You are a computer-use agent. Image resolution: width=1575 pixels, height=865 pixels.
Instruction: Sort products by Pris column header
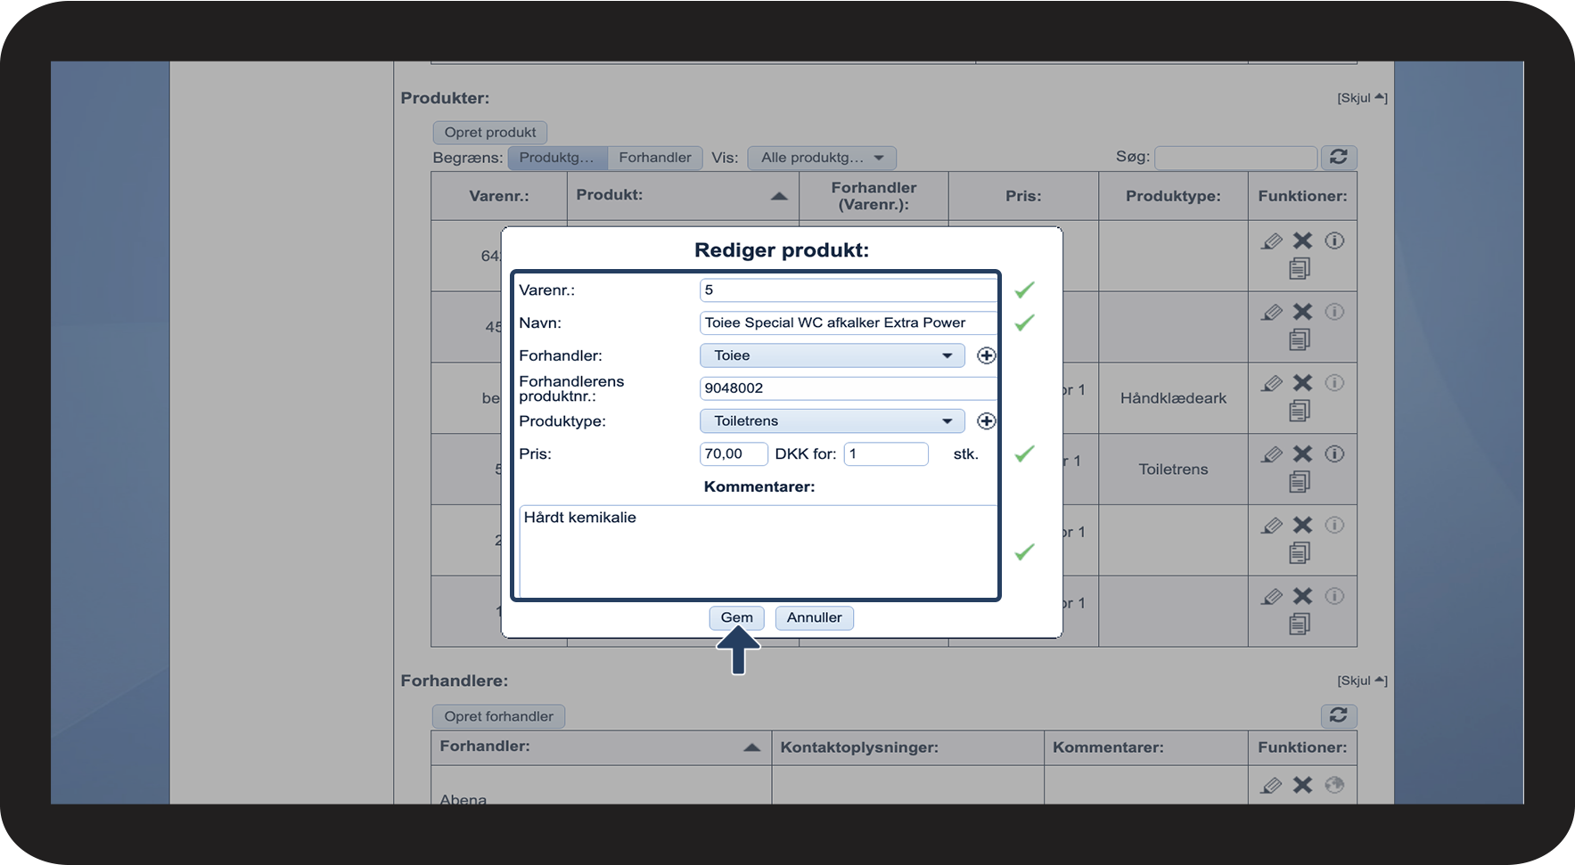(x=1023, y=196)
